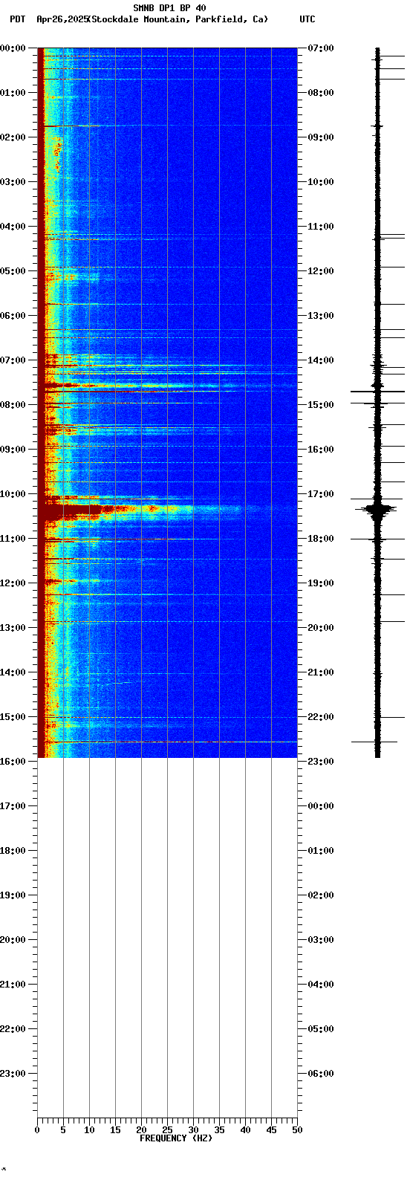Select the "35" Hz frequency tick label

pyautogui.click(x=219, y=1130)
